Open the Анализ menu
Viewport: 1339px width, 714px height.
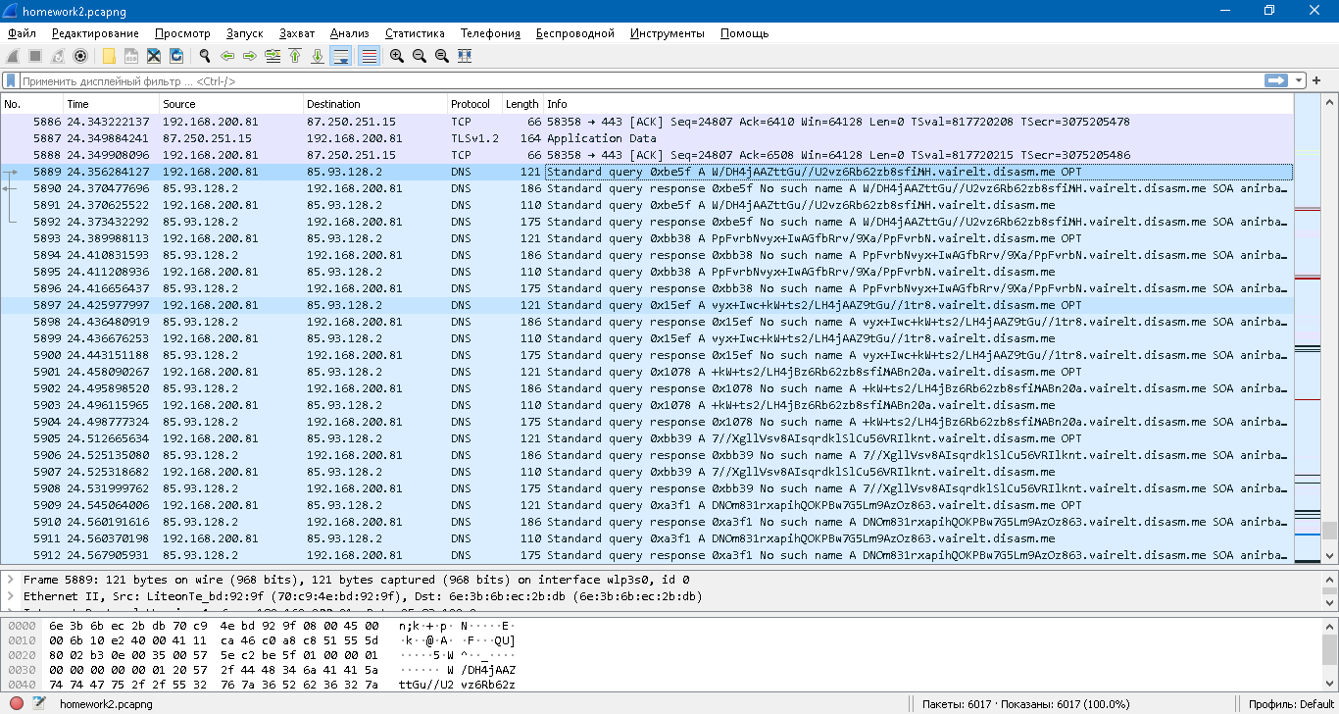[x=350, y=33]
